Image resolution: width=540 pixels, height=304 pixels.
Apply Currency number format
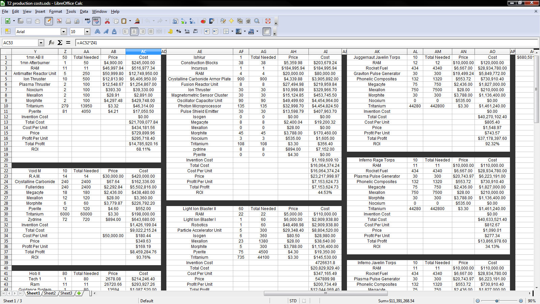[x=170, y=31]
